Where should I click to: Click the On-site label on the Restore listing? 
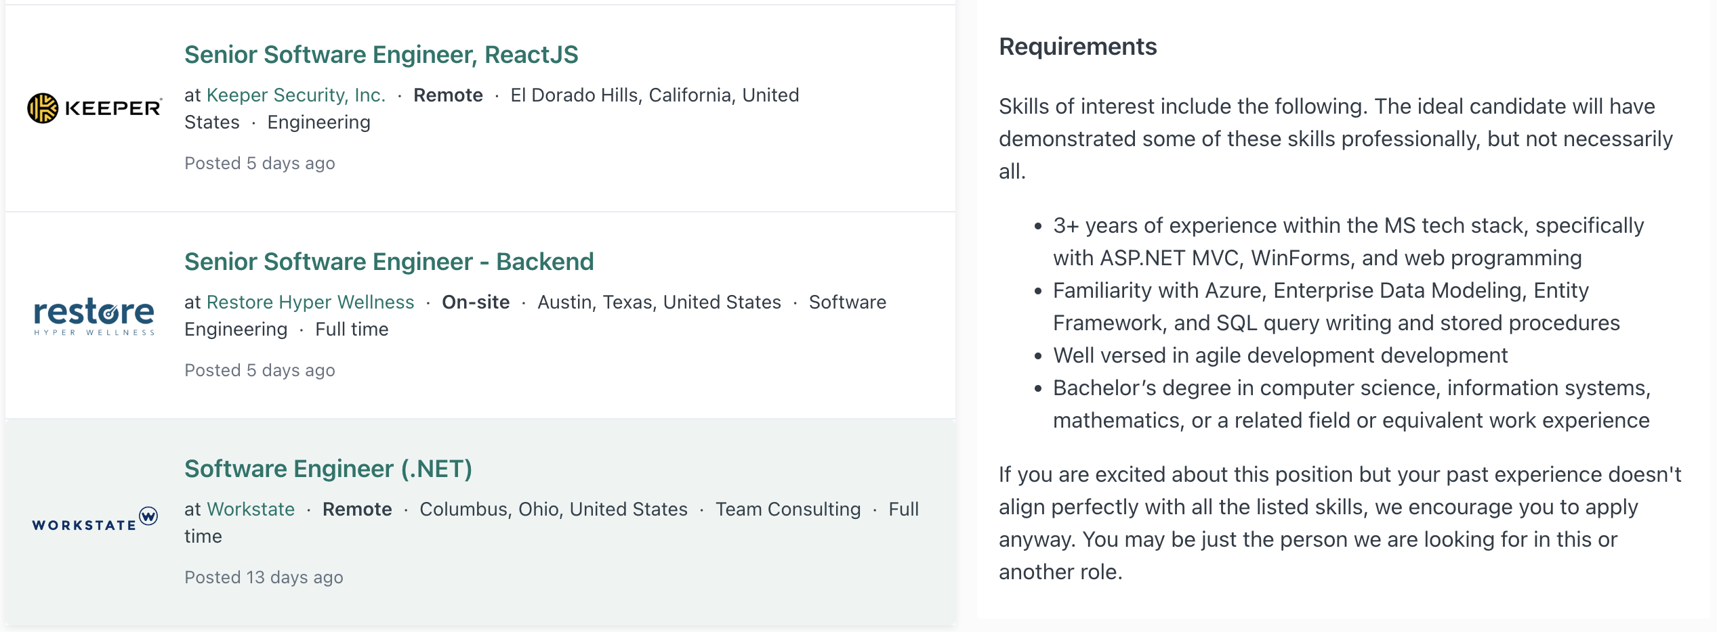pyautogui.click(x=476, y=302)
